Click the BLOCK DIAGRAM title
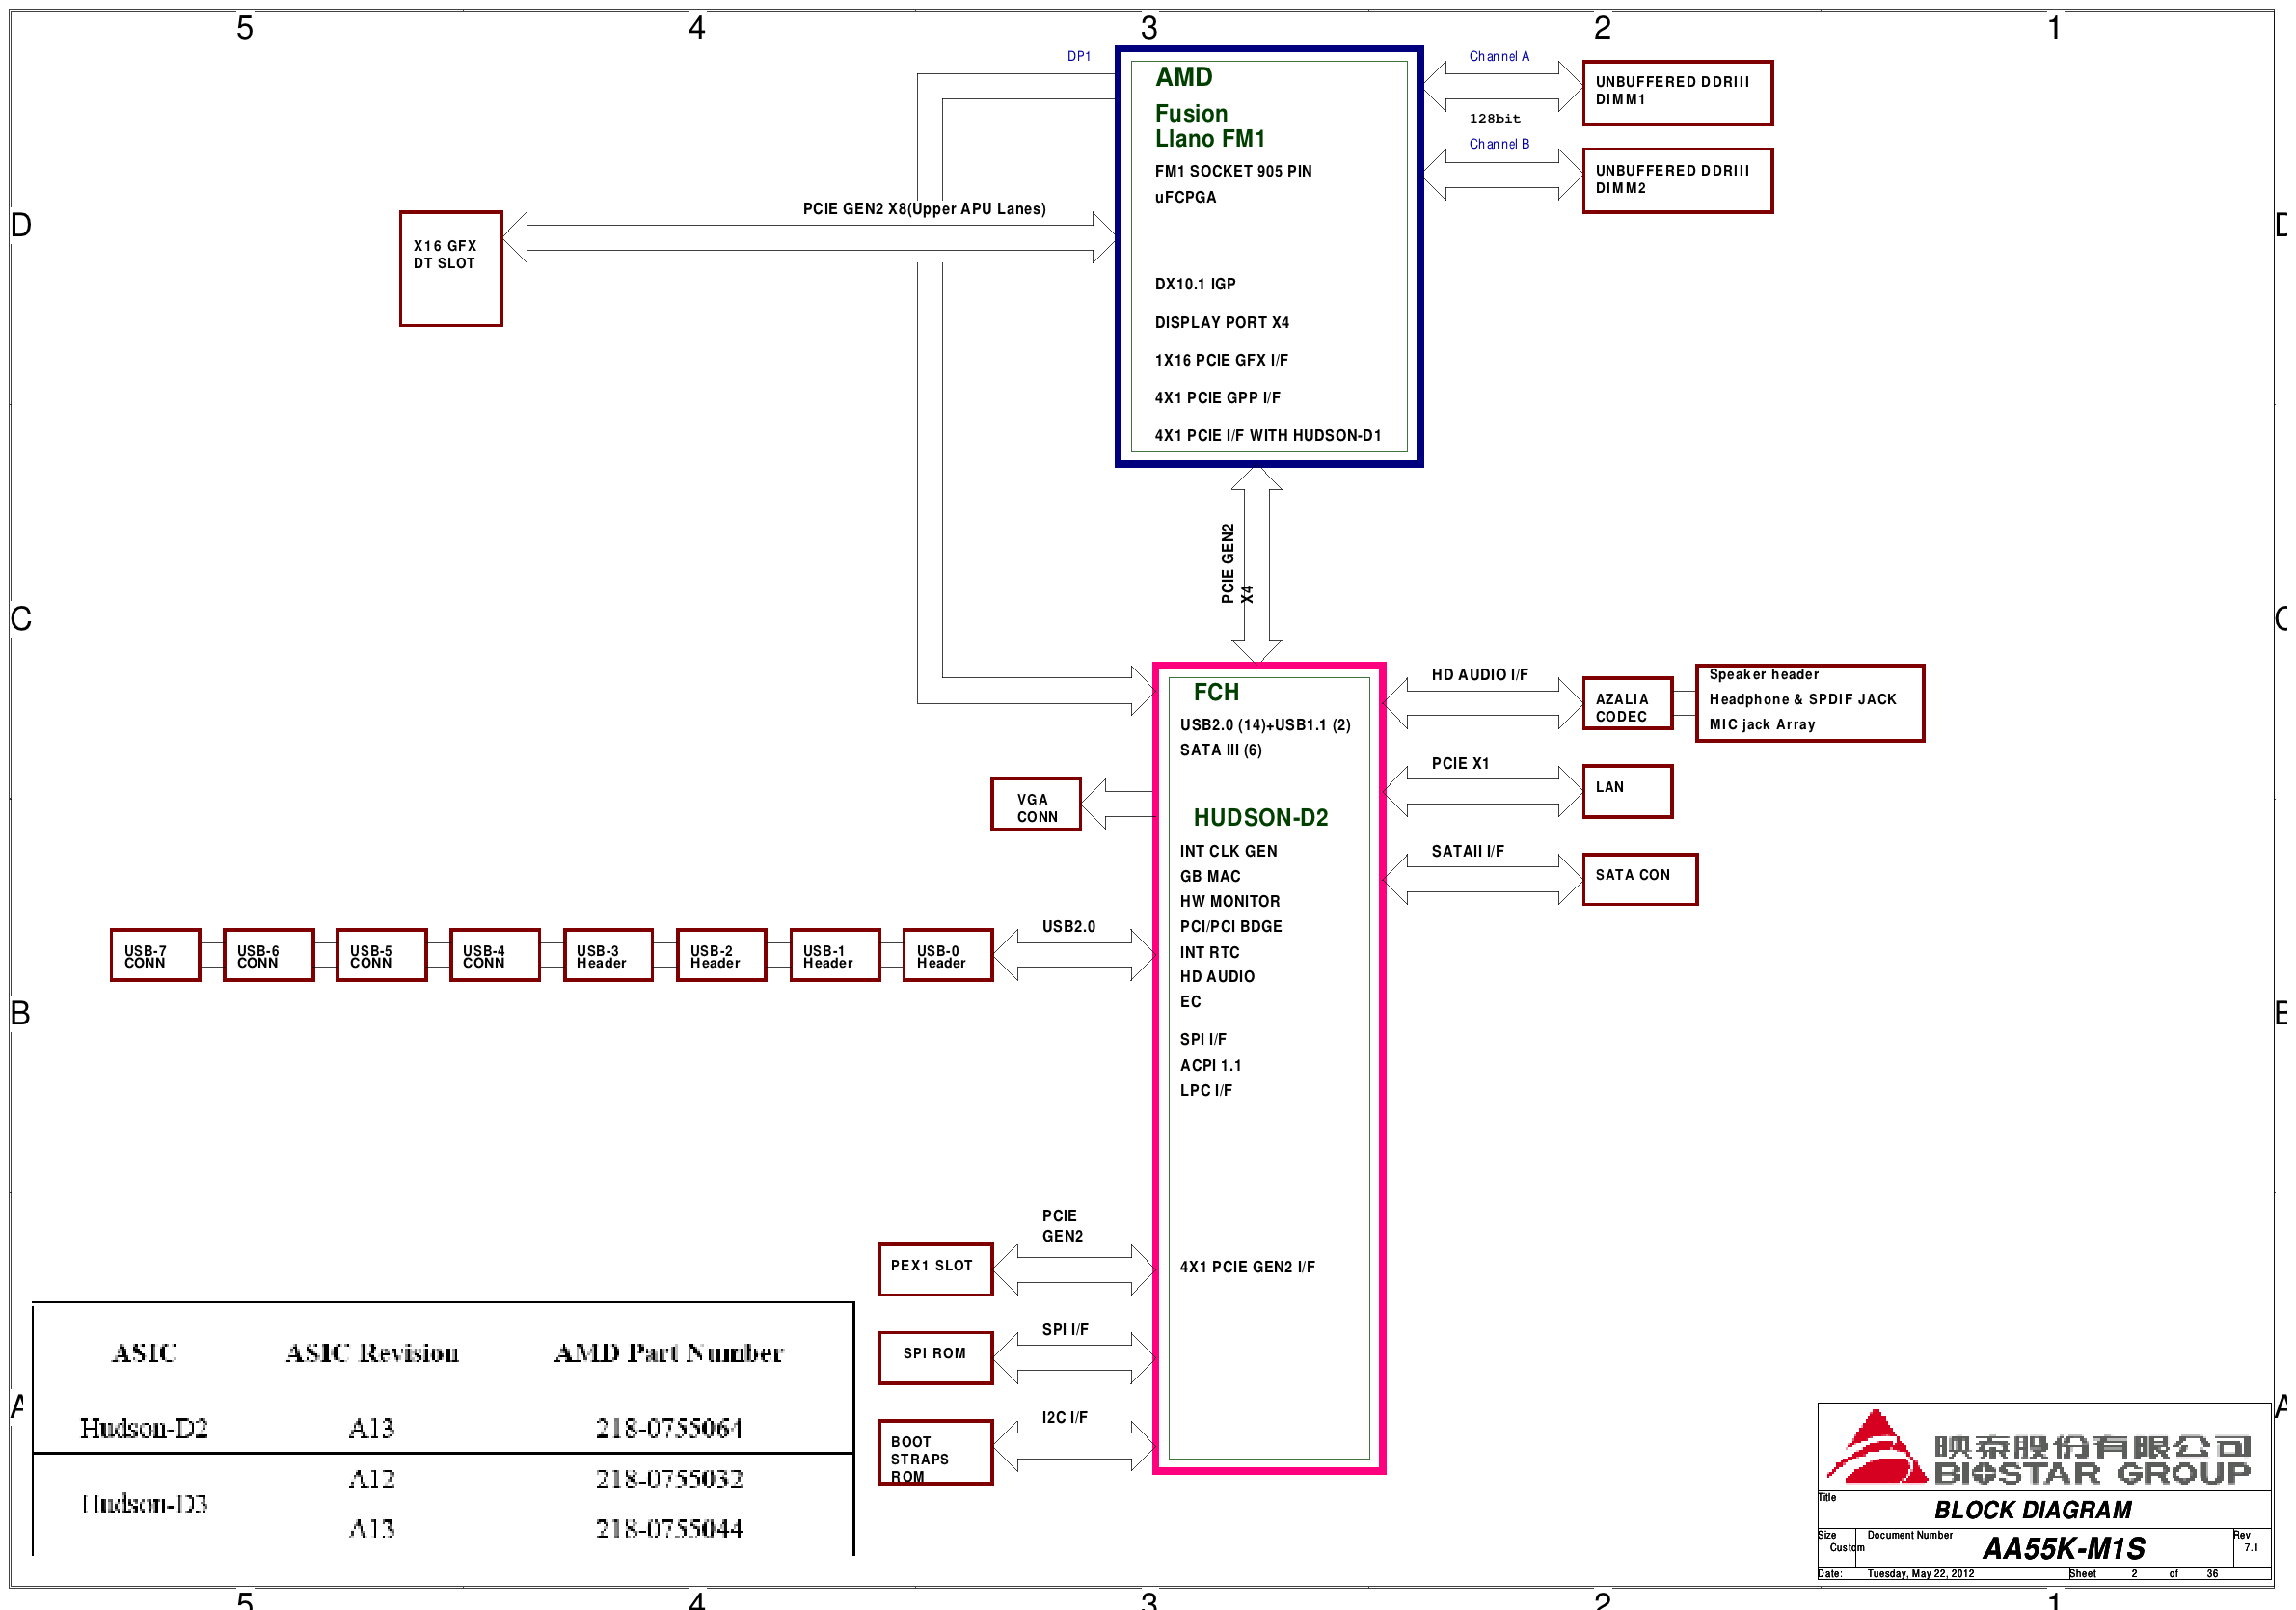Screen dimensions: 2296x1610 tap(2032, 1510)
